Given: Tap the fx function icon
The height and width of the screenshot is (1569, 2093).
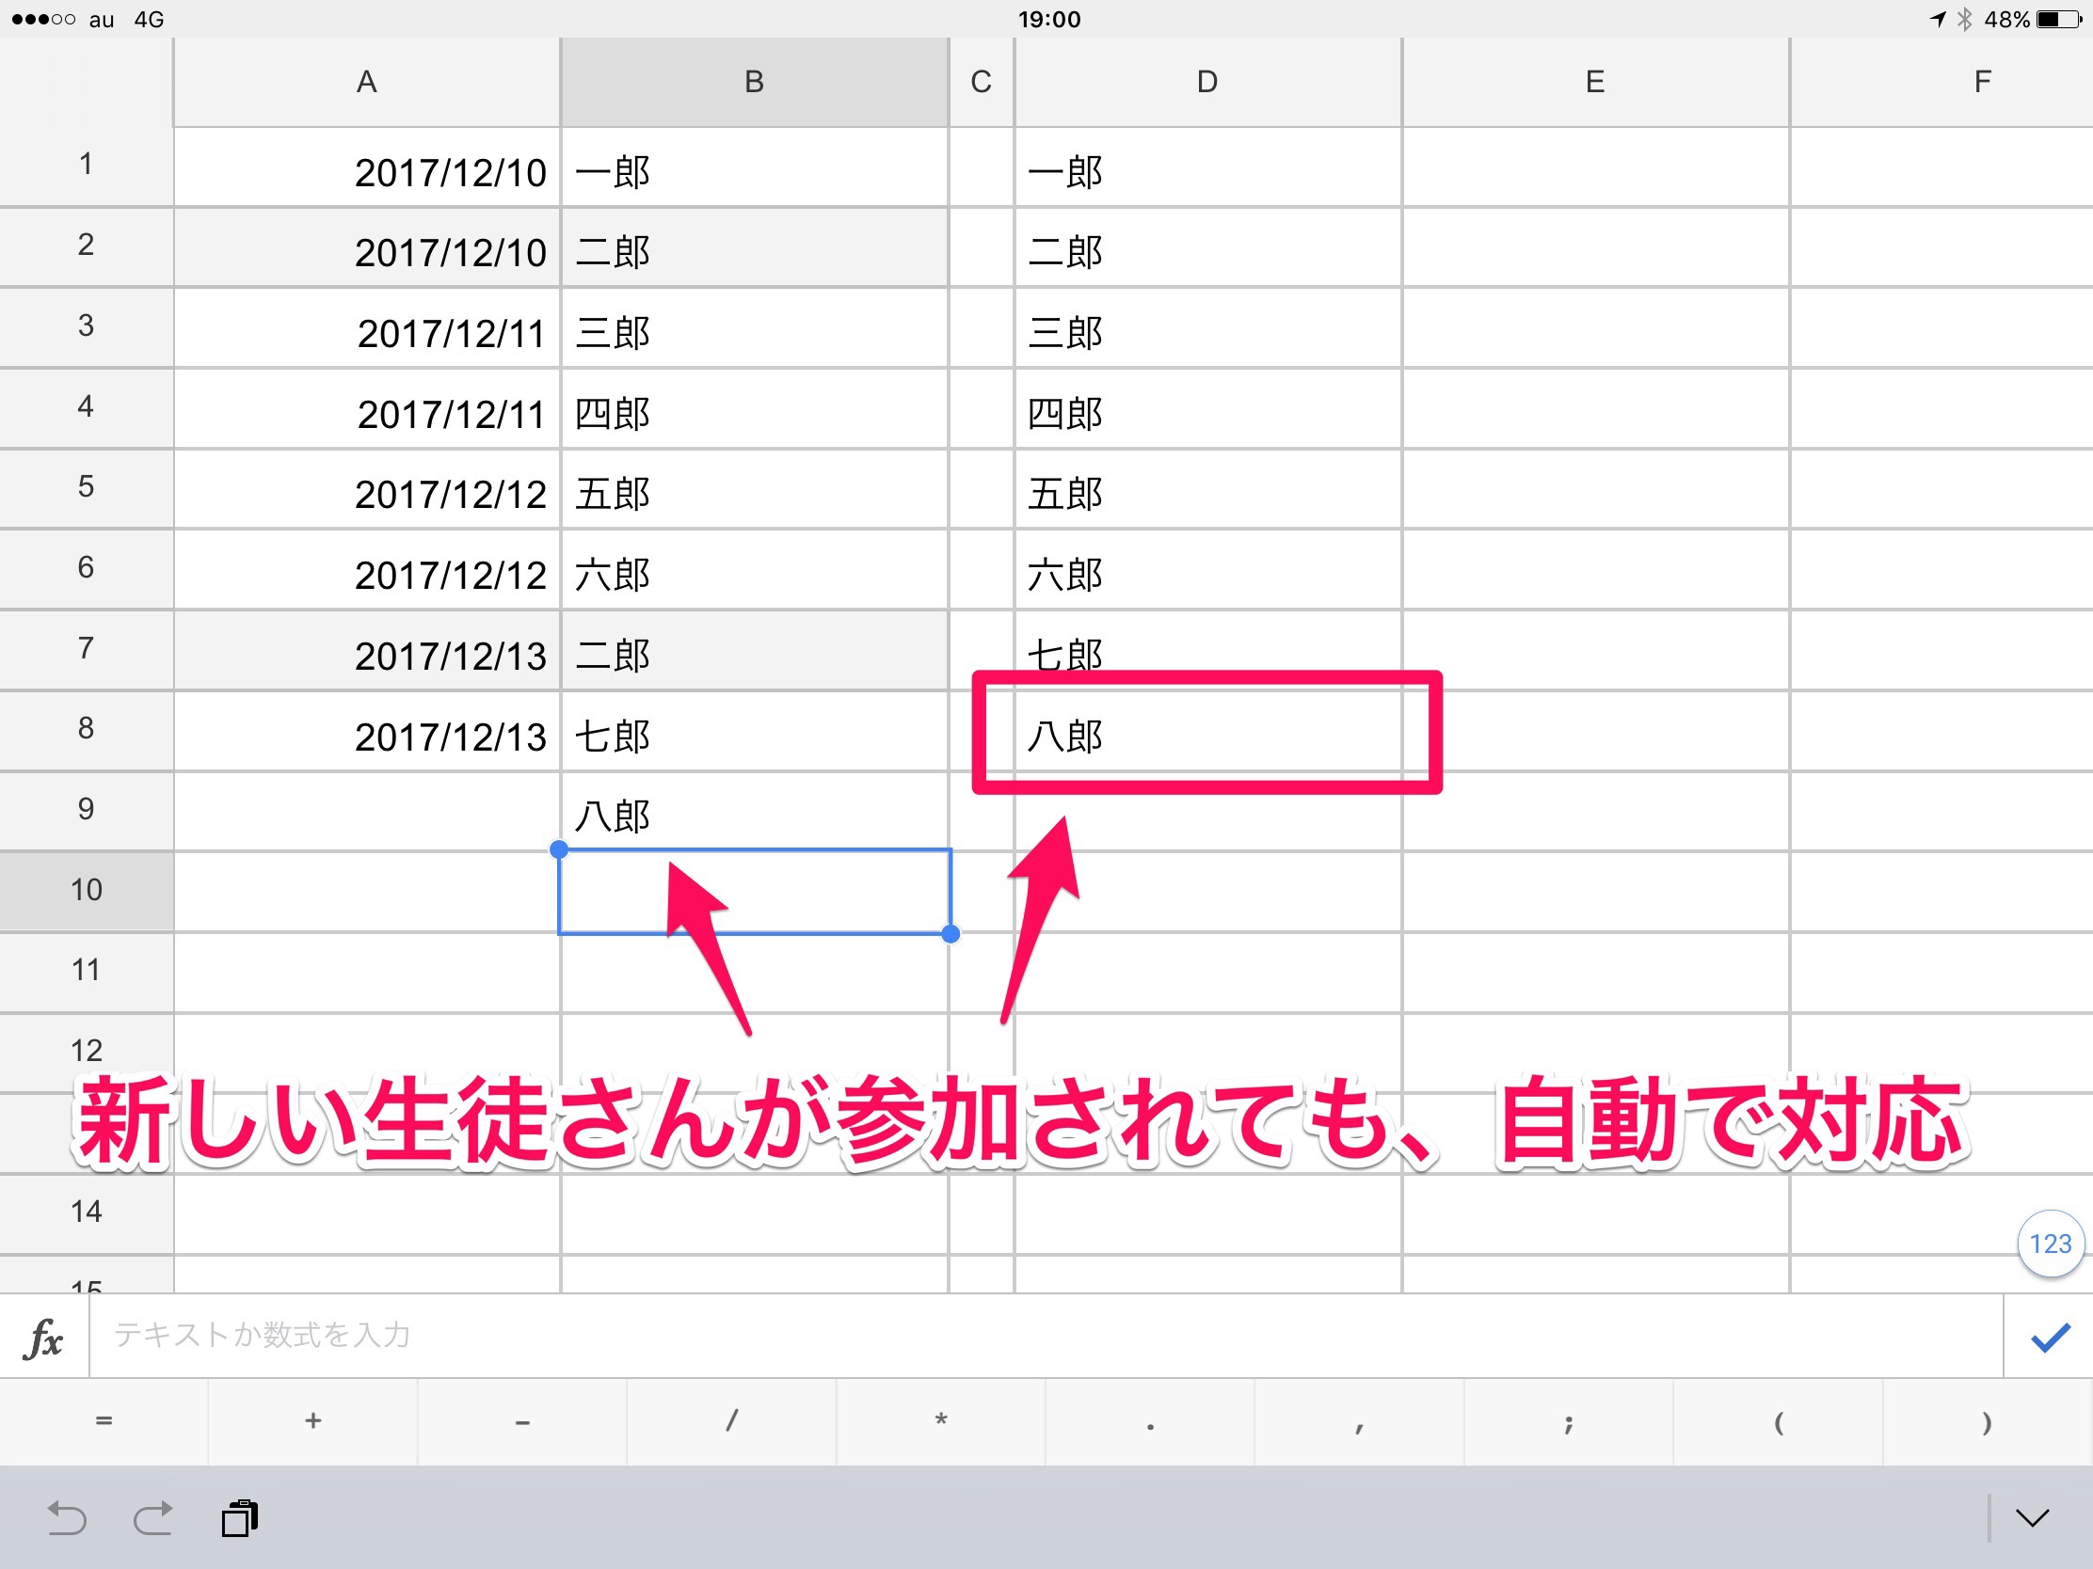Looking at the screenshot, I should (x=44, y=1339).
